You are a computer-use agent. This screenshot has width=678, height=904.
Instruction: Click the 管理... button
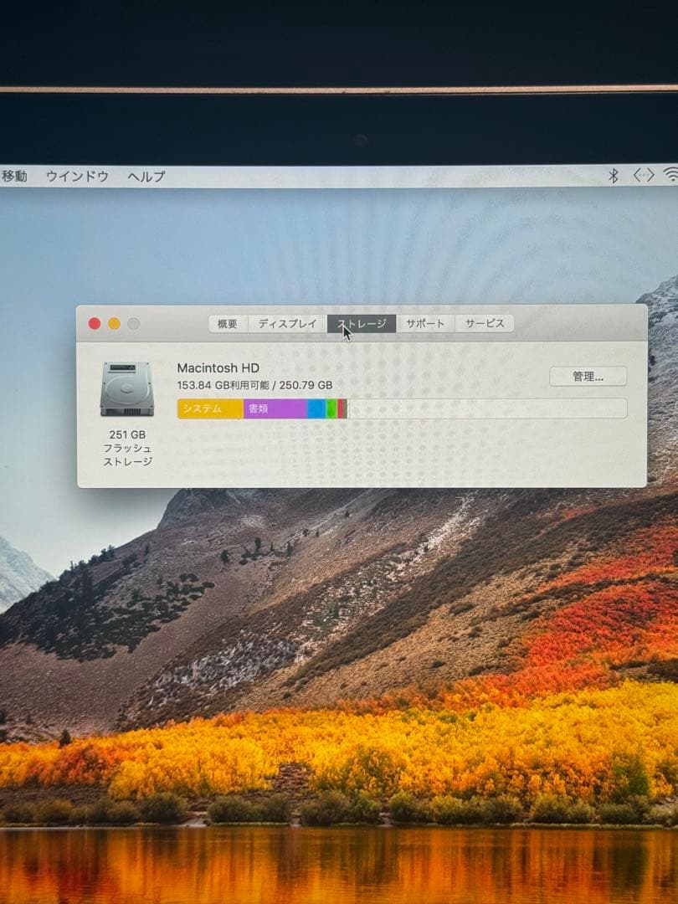588,377
